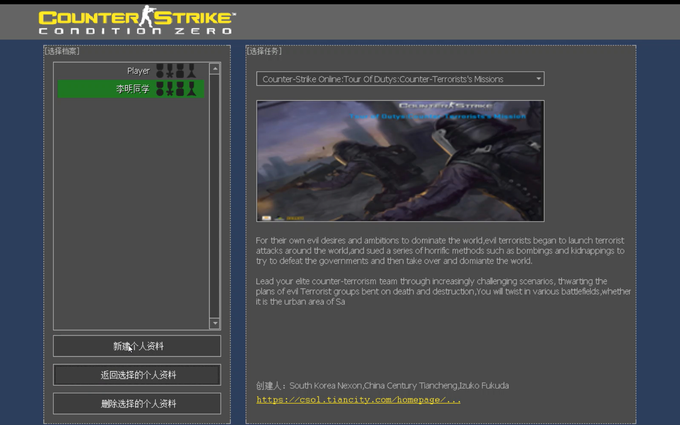Image resolution: width=680 pixels, height=425 pixels.
Task: Click third medal icon in 李明同学 row
Action: coord(180,89)
